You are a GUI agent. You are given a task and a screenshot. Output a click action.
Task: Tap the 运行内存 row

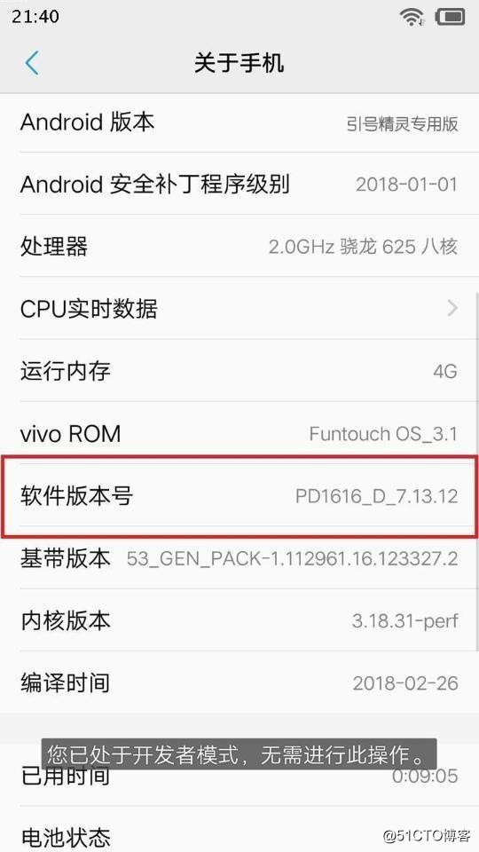[239, 371]
